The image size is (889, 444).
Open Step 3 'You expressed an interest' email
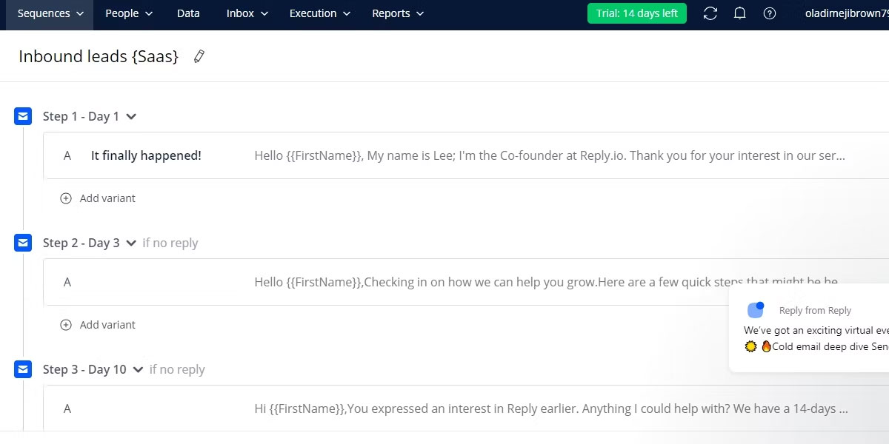pos(551,408)
